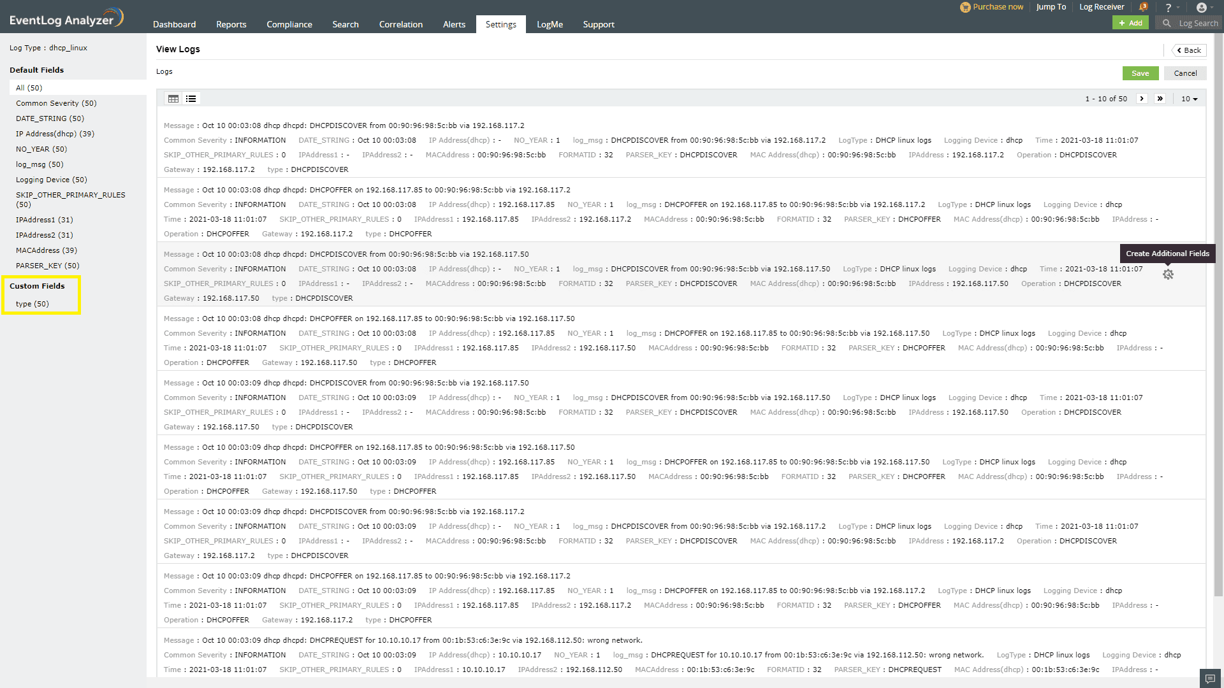Viewport: 1224px width, 688px height.
Task: Jump to last page of logs
Action: [1160, 99]
